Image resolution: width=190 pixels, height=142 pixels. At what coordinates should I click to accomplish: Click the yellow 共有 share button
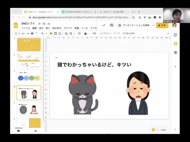[x=162, y=25]
